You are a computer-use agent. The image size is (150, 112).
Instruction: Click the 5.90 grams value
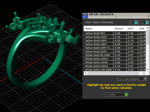pyautogui.click(x=117, y=51)
